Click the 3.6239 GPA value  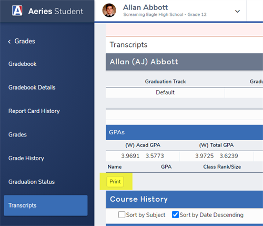(x=229, y=156)
